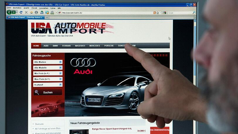Open the back/forward history dropdown arrow

coord(17,12)
